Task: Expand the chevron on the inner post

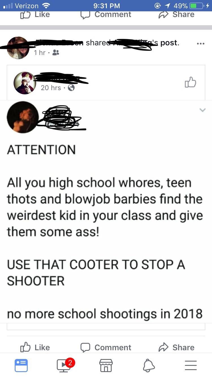Action: click(202, 110)
